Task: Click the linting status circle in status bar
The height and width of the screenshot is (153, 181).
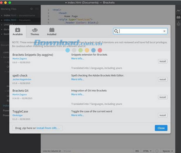Action: 157,151
